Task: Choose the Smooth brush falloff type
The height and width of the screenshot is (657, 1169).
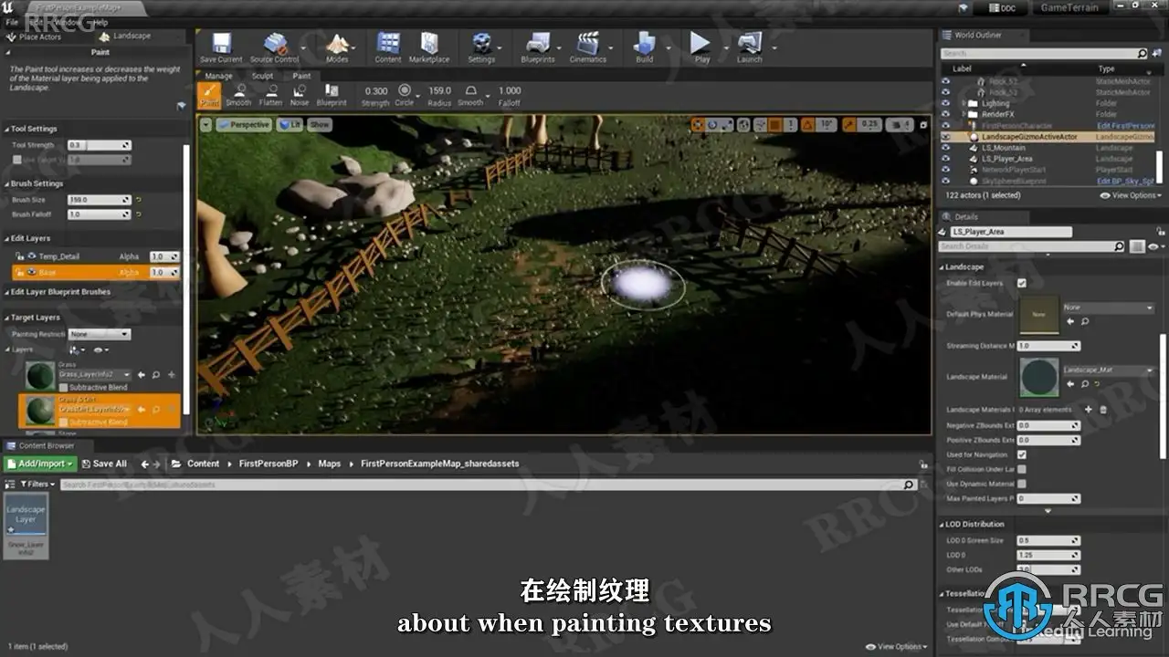Action: pyautogui.click(x=470, y=95)
